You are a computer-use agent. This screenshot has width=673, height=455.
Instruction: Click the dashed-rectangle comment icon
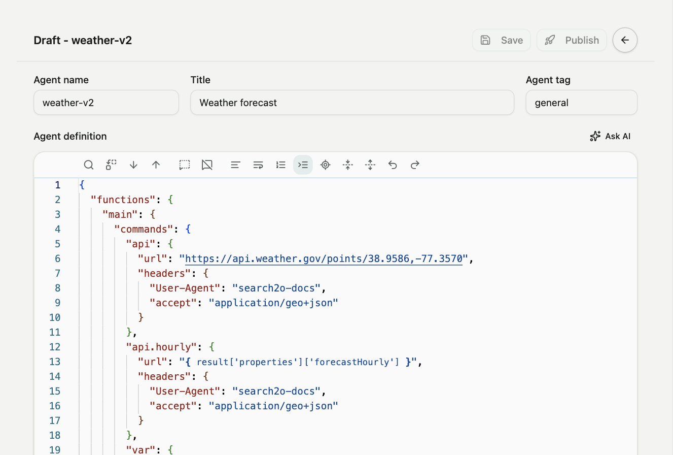(185, 165)
